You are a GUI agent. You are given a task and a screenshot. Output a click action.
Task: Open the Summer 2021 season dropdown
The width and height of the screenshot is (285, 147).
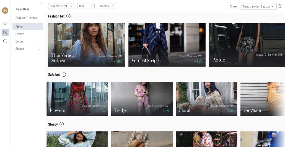[x=61, y=6]
